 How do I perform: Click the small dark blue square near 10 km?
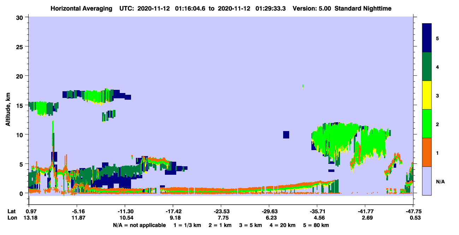(x=286, y=135)
